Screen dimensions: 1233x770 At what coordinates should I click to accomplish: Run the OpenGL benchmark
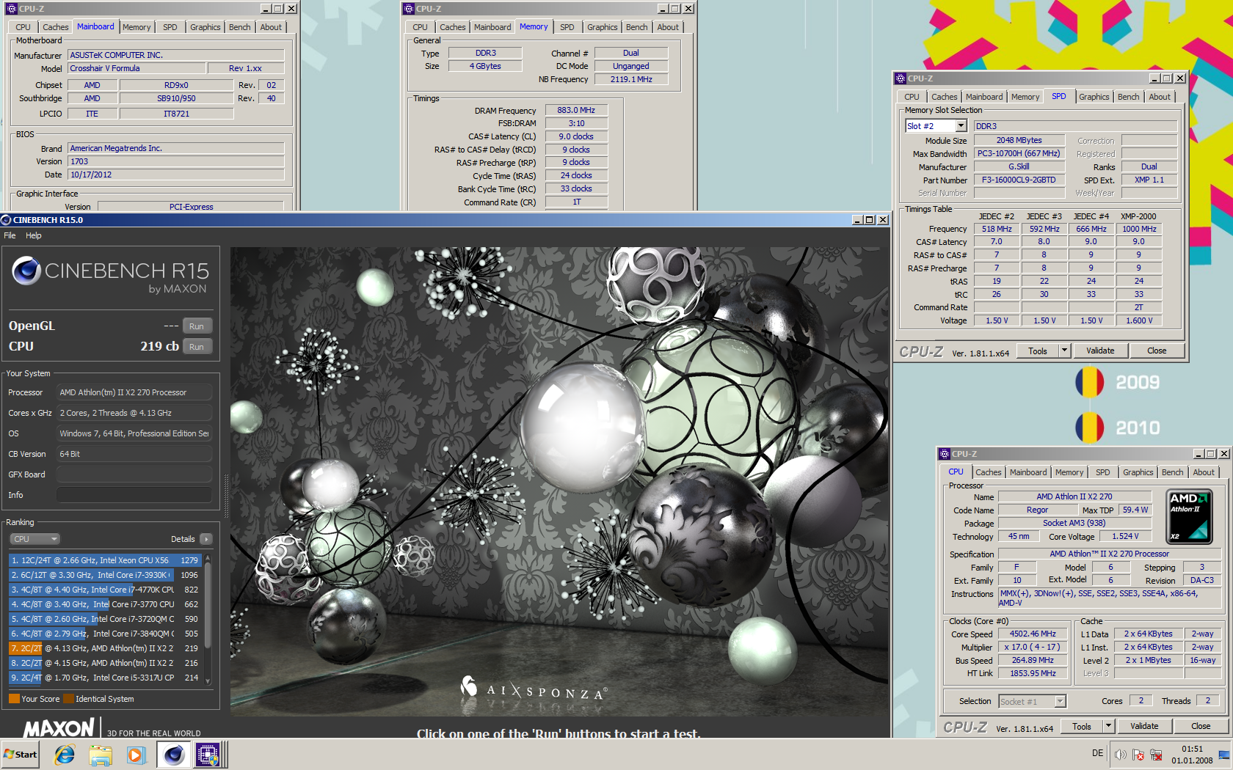coord(197,326)
